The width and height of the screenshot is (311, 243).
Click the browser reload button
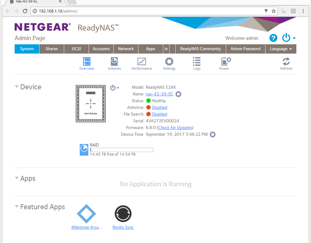(x=25, y=11)
